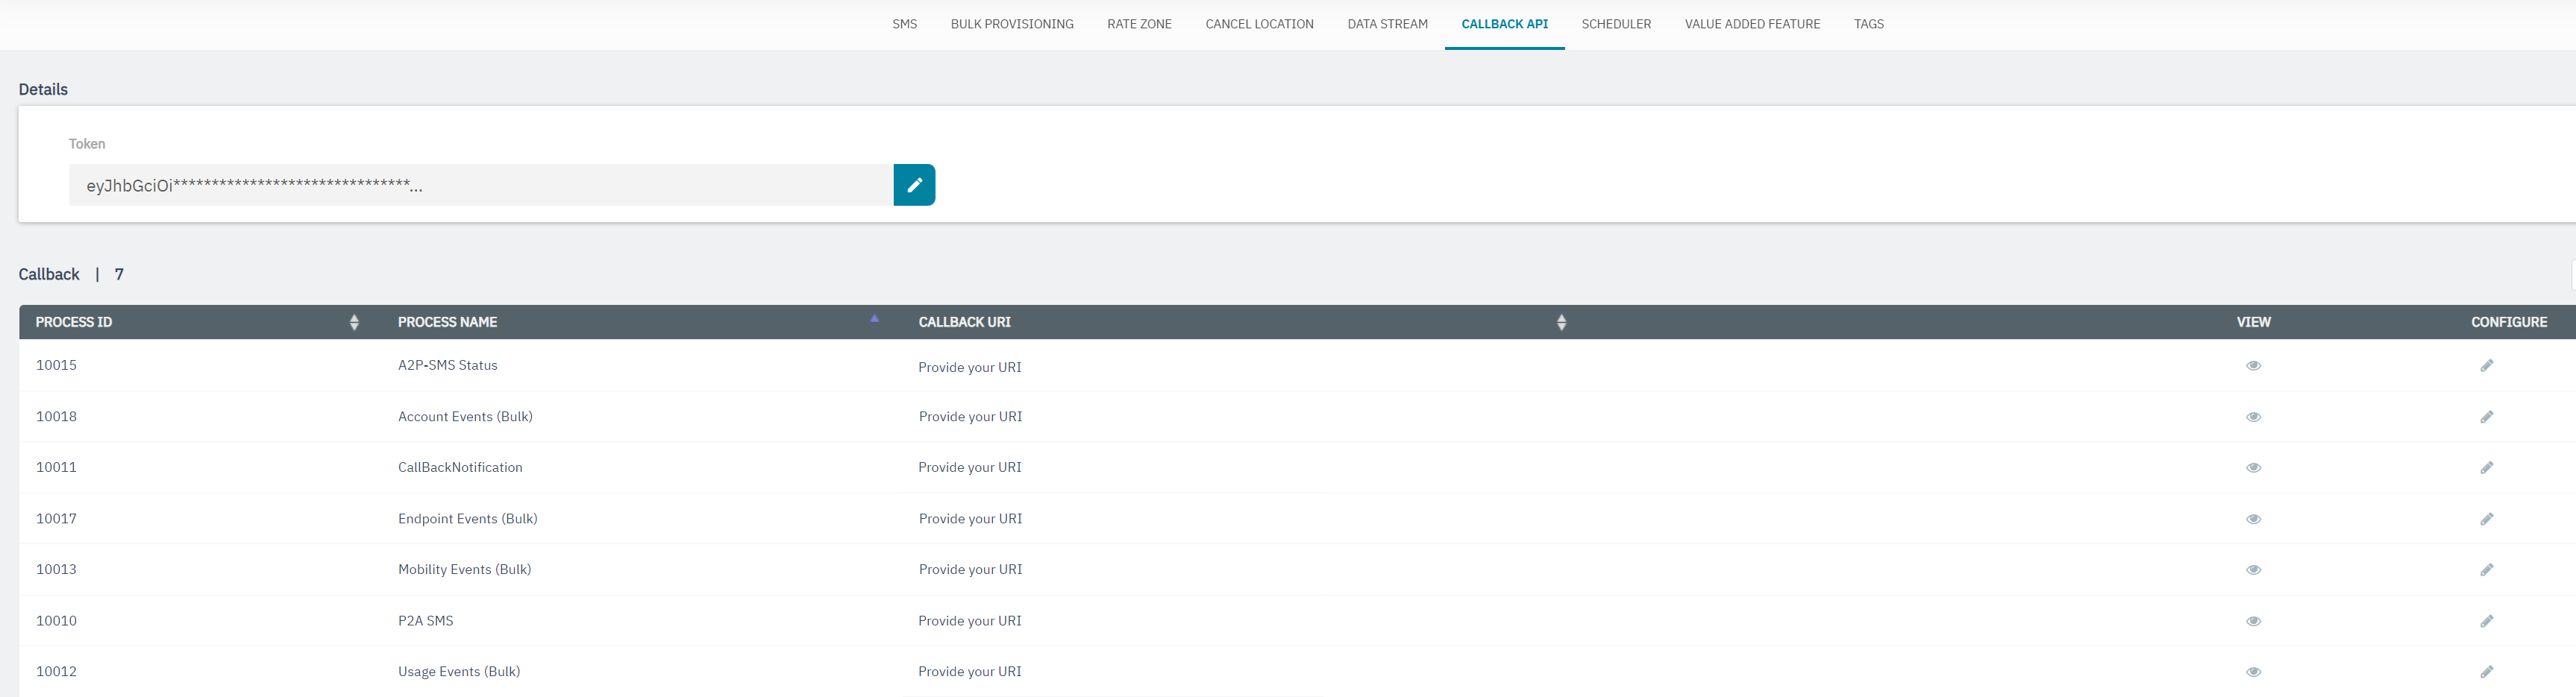Click Provide your URI for Usage Events
Image resolution: width=2576 pixels, height=697 pixels.
tap(969, 672)
